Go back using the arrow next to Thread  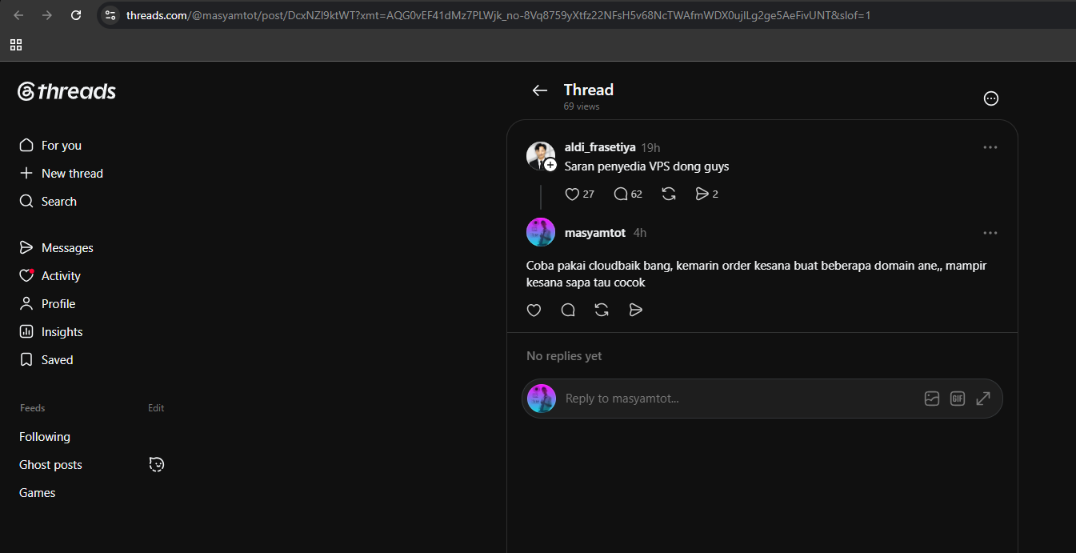pos(540,90)
